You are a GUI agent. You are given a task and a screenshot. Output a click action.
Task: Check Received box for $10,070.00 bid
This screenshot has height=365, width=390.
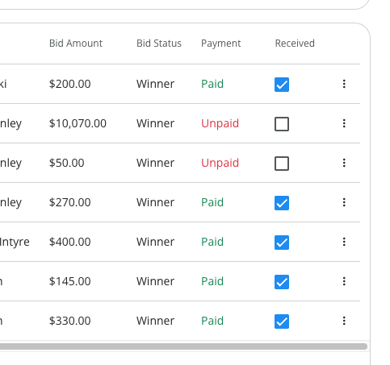[282, 124]
